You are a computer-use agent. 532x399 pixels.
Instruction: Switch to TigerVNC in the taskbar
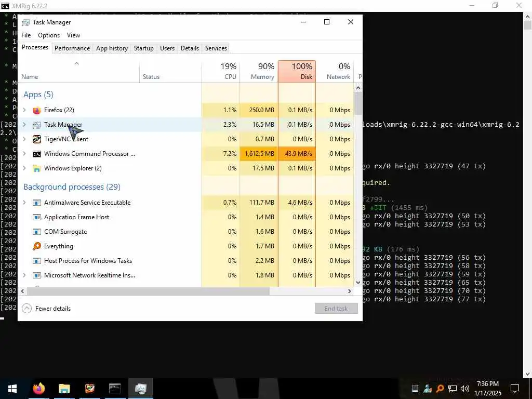(89, 389)
